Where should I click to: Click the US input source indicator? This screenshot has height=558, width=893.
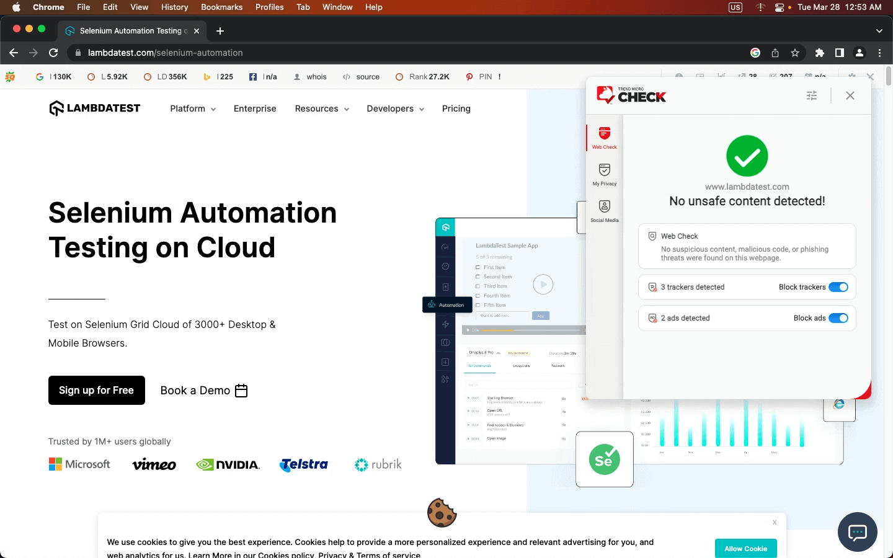(735, 7)
